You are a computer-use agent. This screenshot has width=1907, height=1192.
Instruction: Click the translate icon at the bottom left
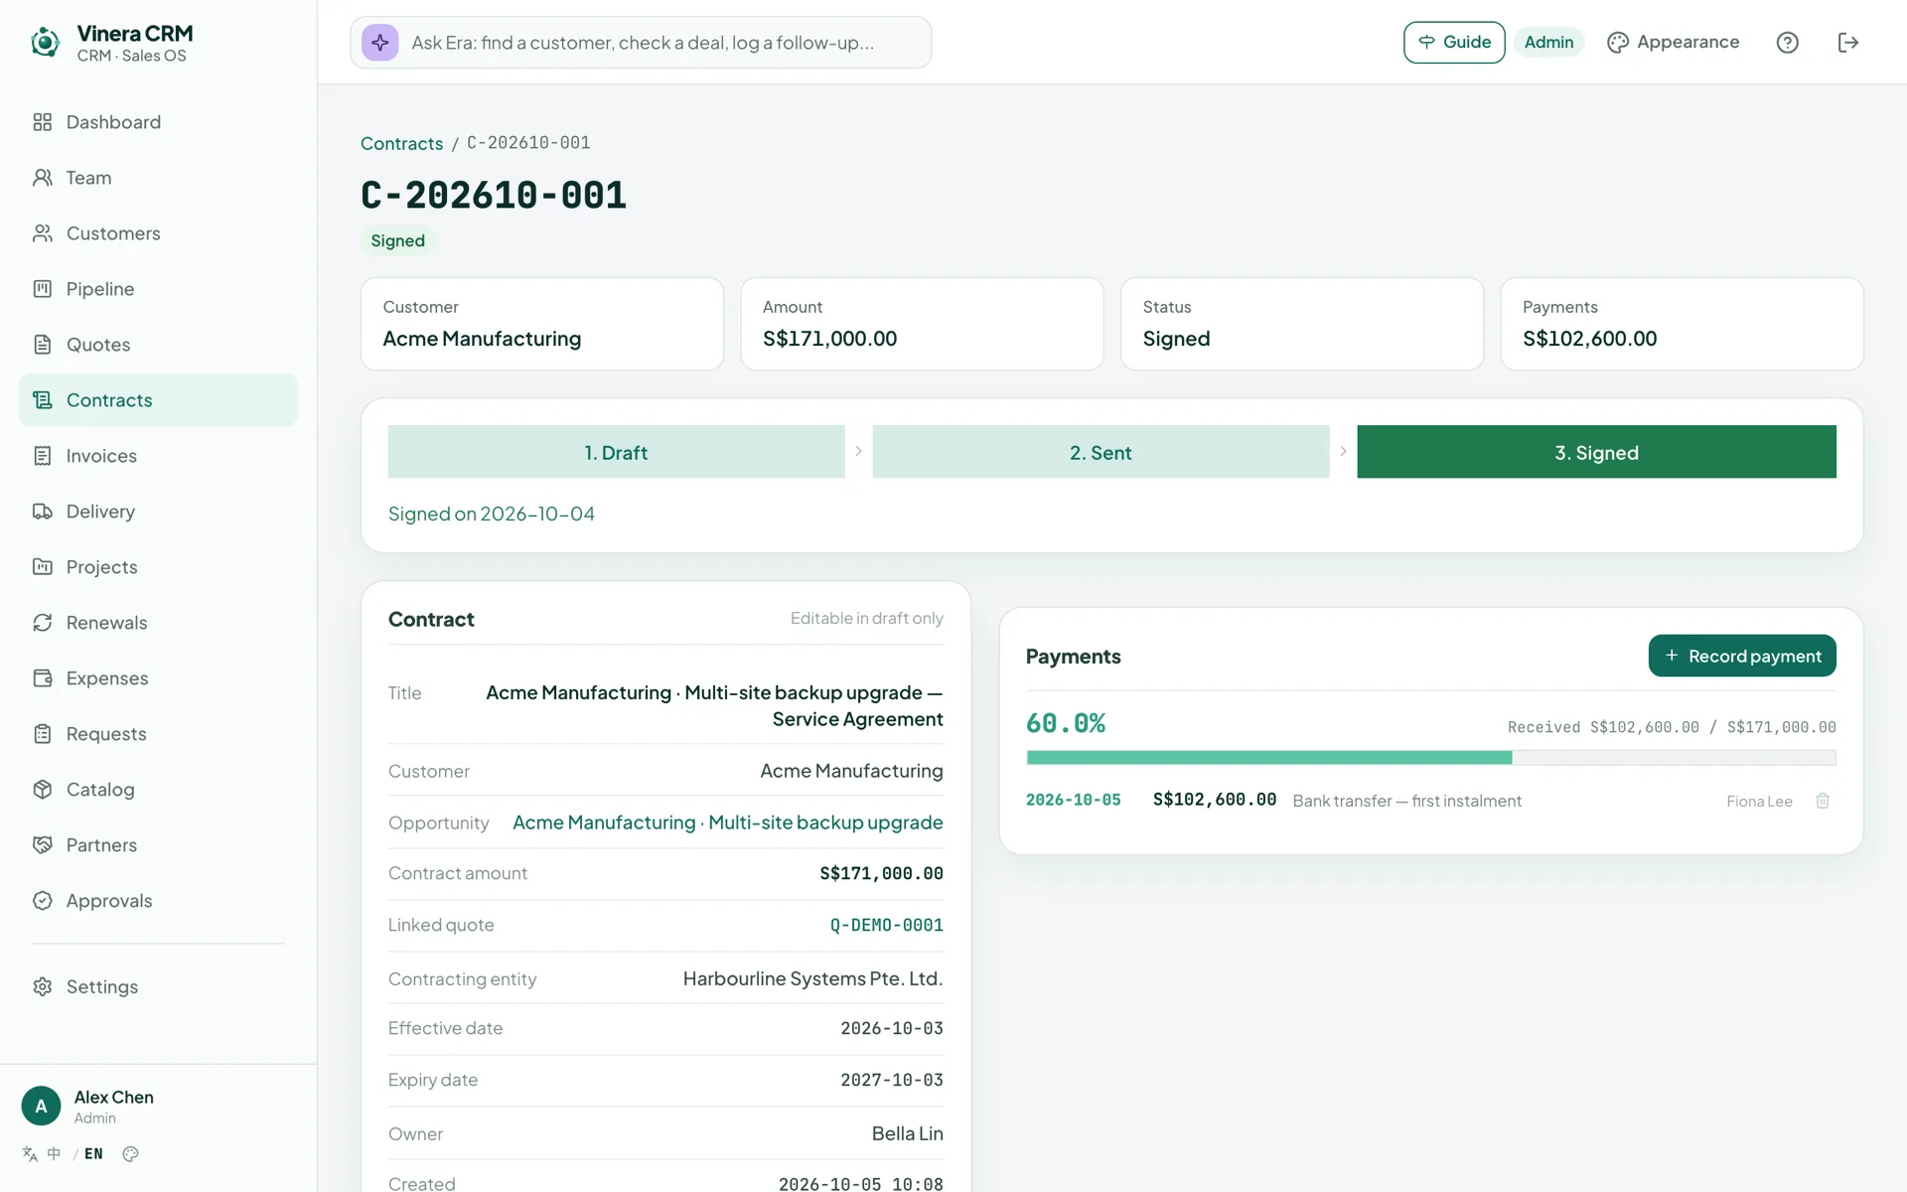click(30, 1154)
